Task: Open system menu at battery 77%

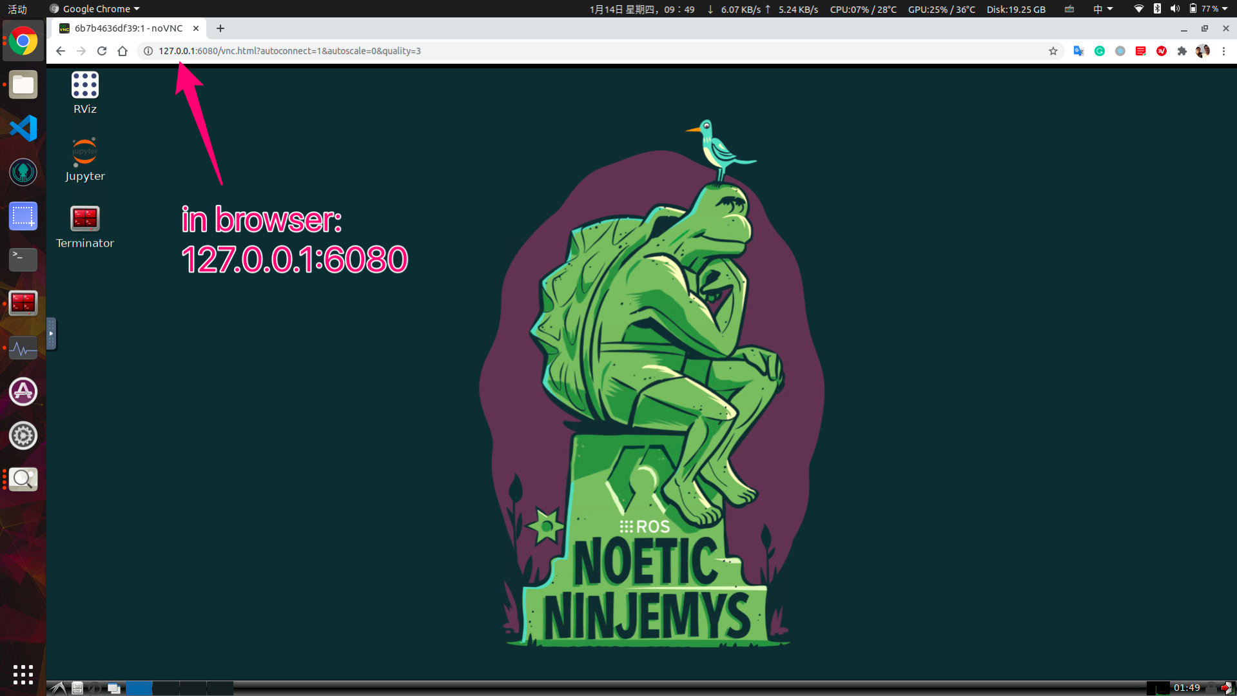Action: click(x=1208, y=9)
